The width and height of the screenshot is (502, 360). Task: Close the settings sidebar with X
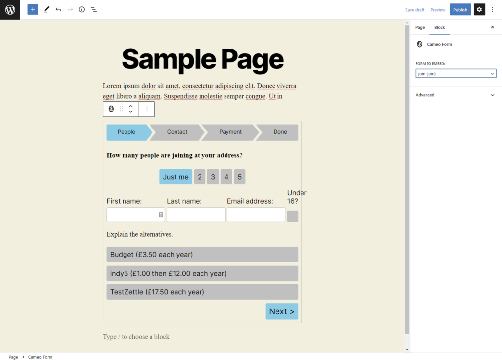492,27
